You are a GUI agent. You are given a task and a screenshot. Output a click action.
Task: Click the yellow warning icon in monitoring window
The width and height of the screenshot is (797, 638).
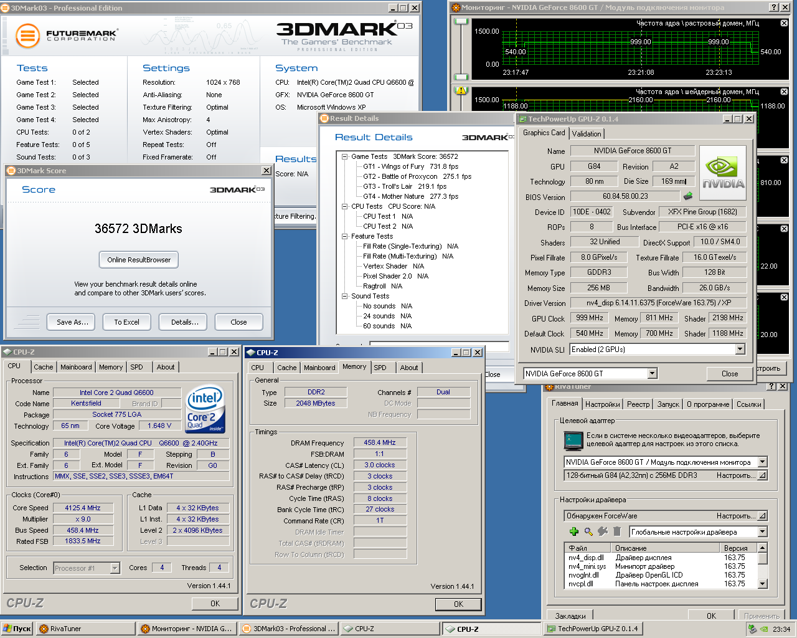coord(461,91)
